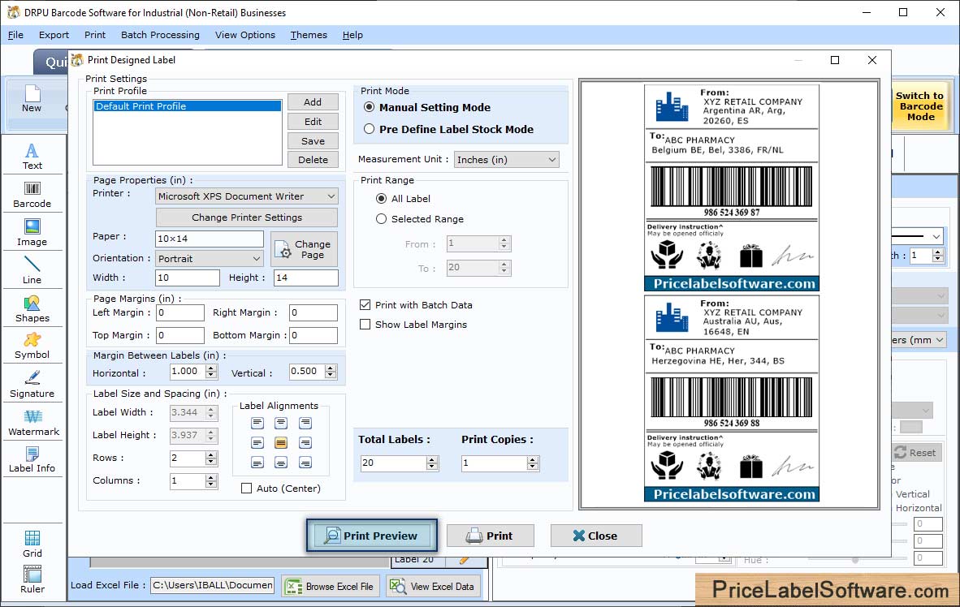Screen dimensions: 960x607
Task: Increase Total Labels count
Action: 432,459
